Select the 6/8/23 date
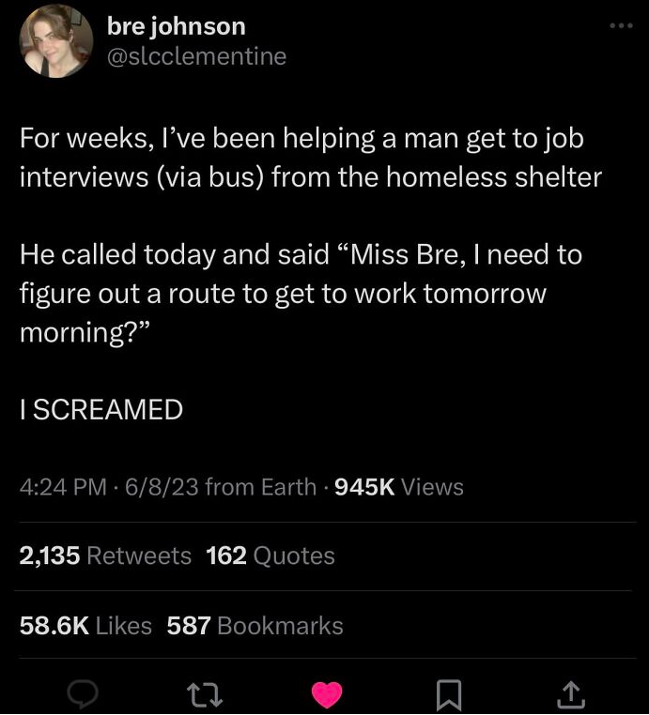Screen dimensions: 649x715 [x=162, y=487]
